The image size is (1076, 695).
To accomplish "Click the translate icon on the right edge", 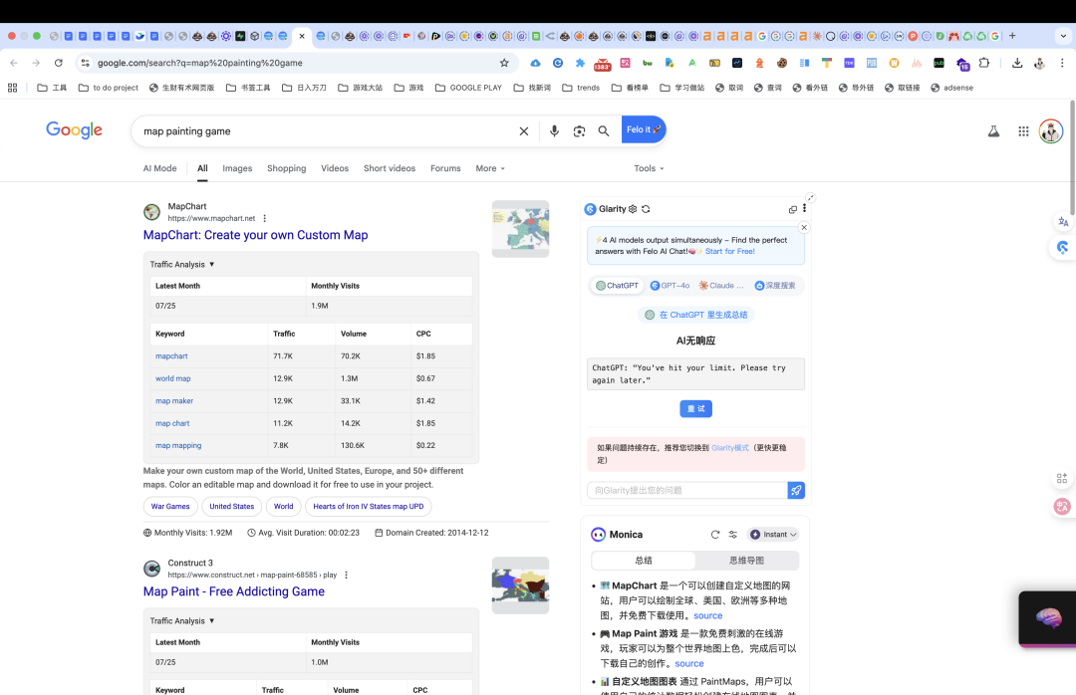I will click(x=1063, y=222).
